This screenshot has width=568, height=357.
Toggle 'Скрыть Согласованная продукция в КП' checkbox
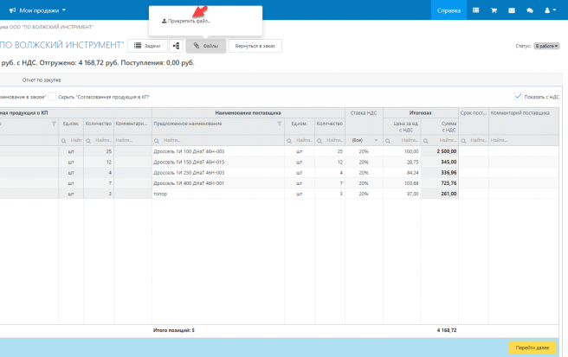[x=52, y=96]
